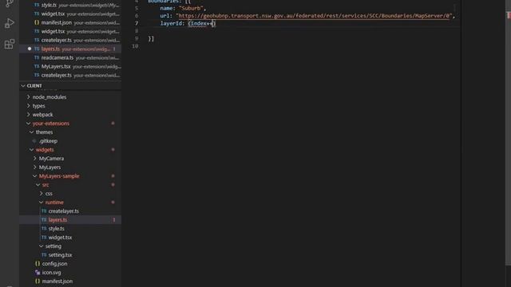Expand the MyCamera folder
The image size is (511, 287).
click(70, 159)
